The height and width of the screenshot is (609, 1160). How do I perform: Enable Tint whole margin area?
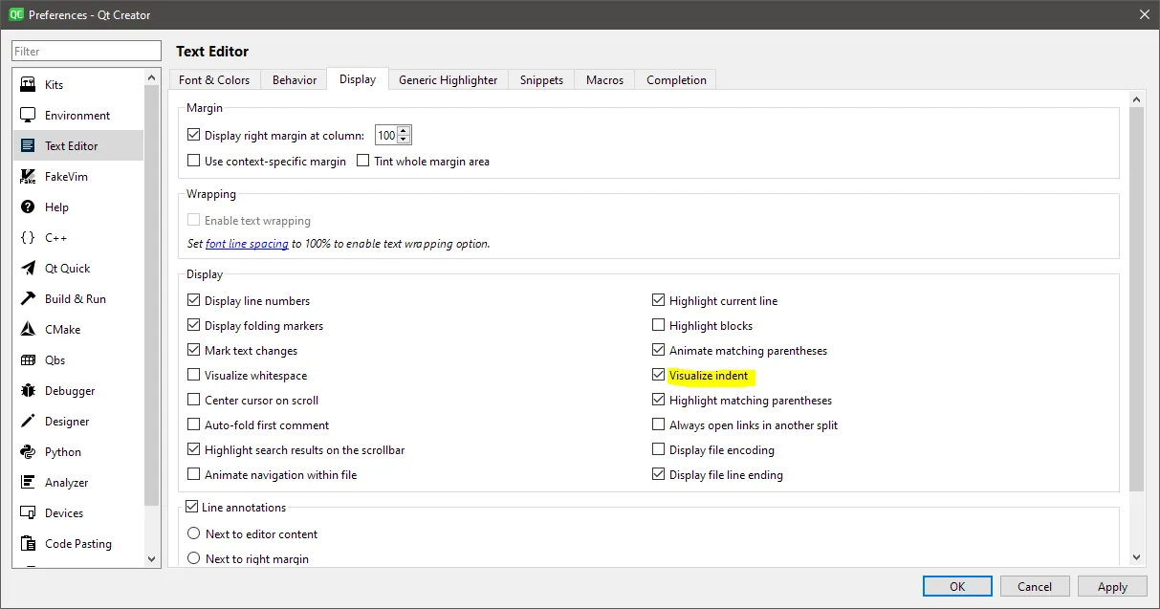click(363, 161)
